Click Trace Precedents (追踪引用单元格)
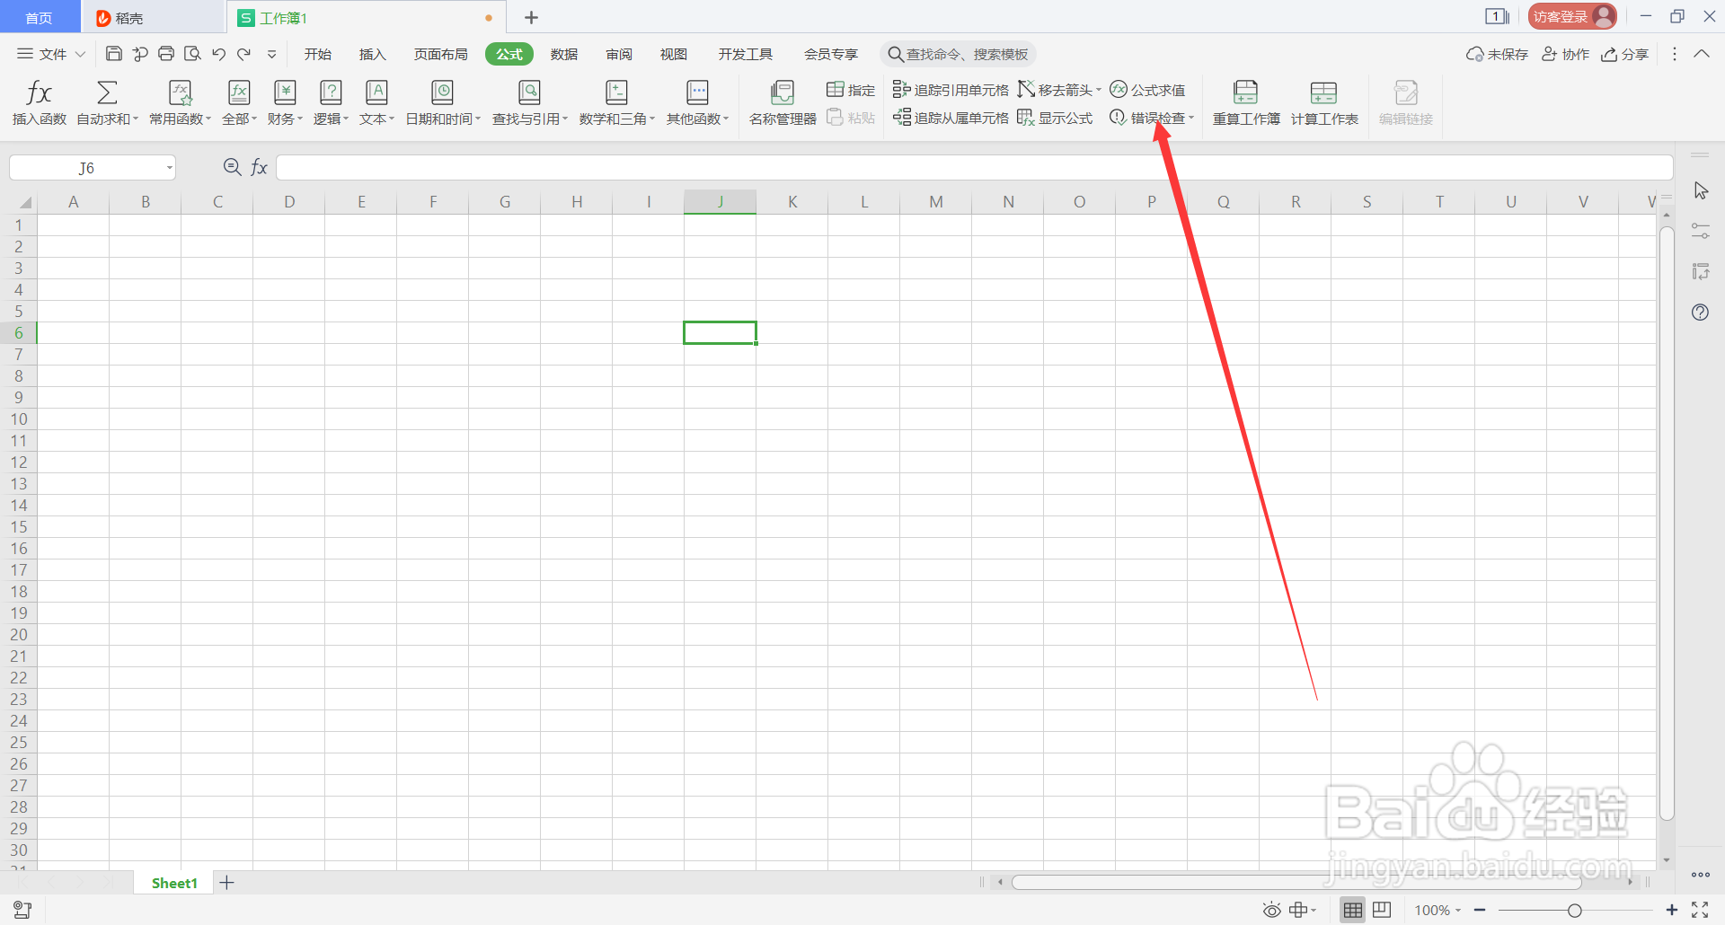Viewport: 1725px width, 925px height. pos(951,90)
